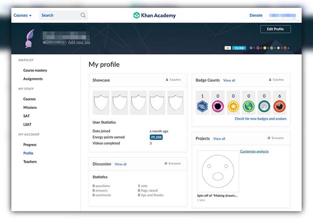Click the '1 vote' statistic
This screenshot has width=313, height=219.
point(142,186)
